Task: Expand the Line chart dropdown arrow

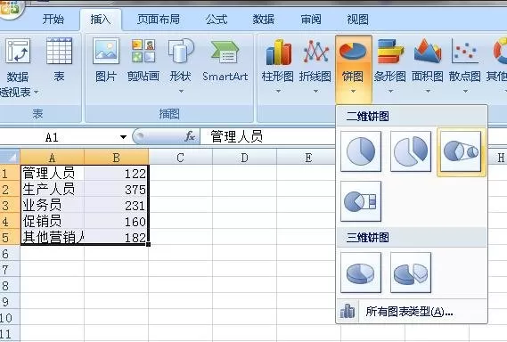Action: [x=315, y=92]
